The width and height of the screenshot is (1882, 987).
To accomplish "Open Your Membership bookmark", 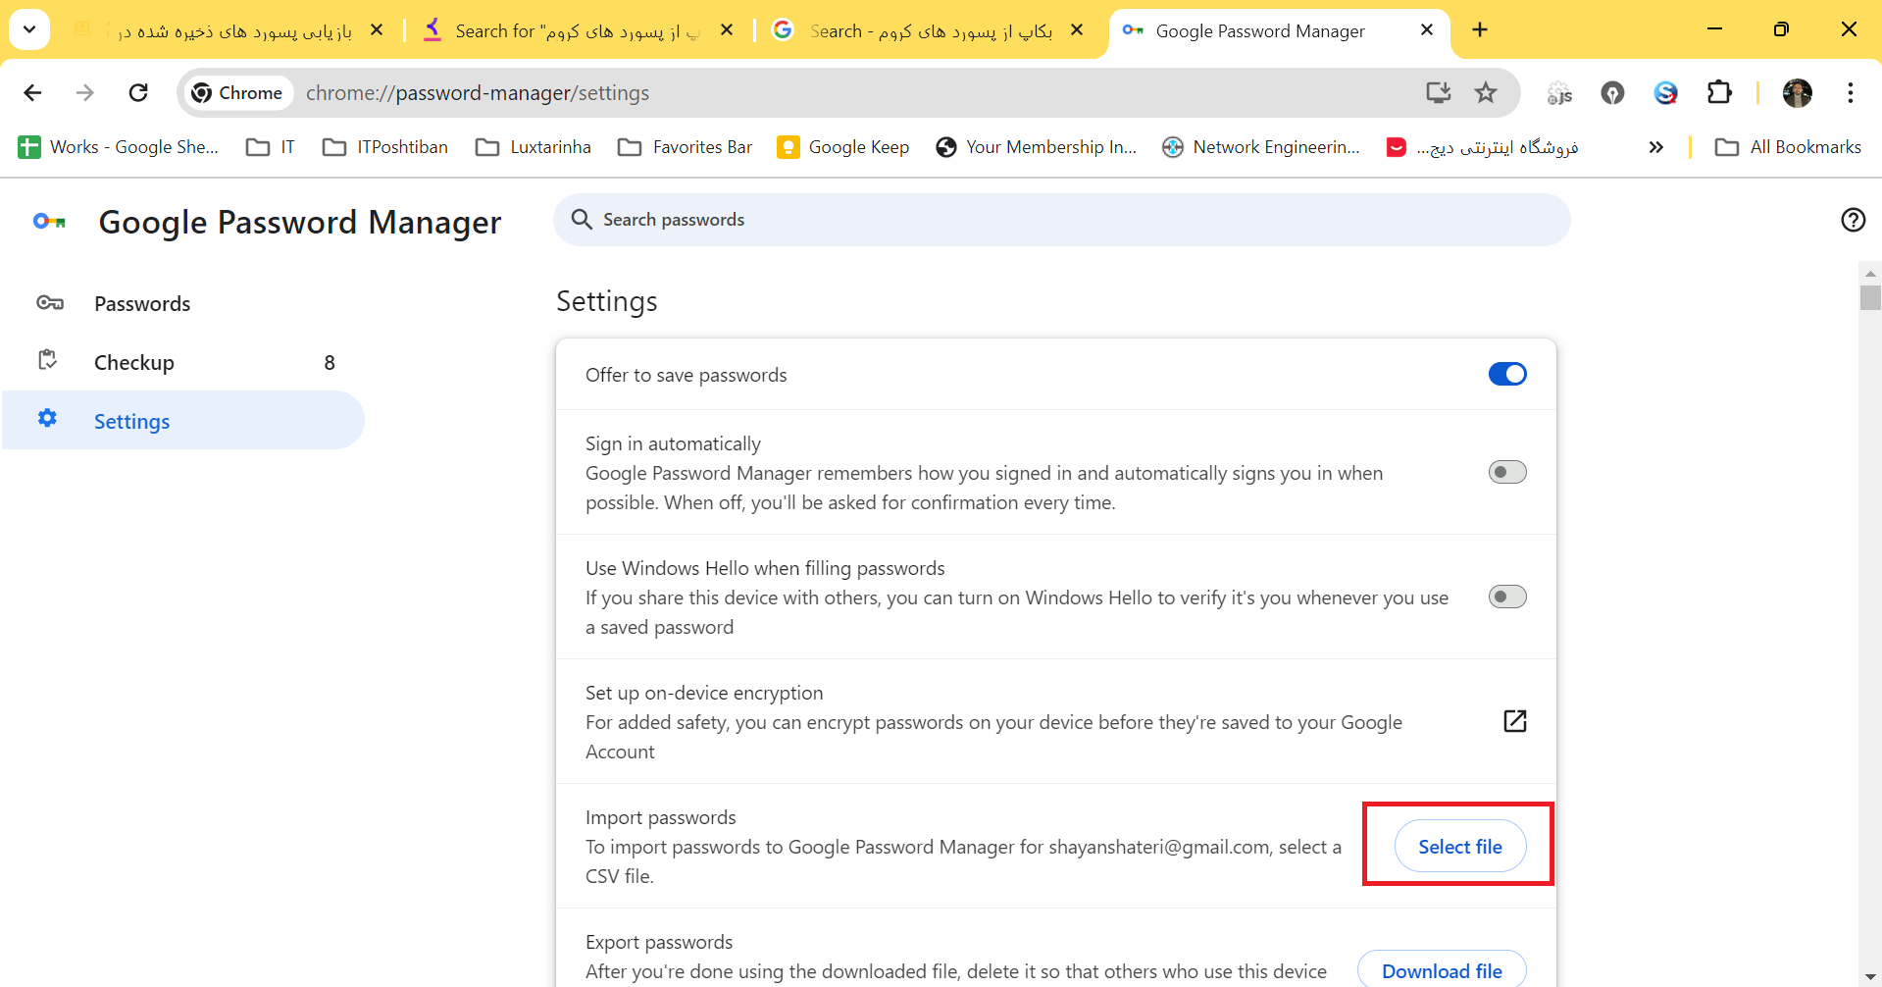I will (1036, 147).
